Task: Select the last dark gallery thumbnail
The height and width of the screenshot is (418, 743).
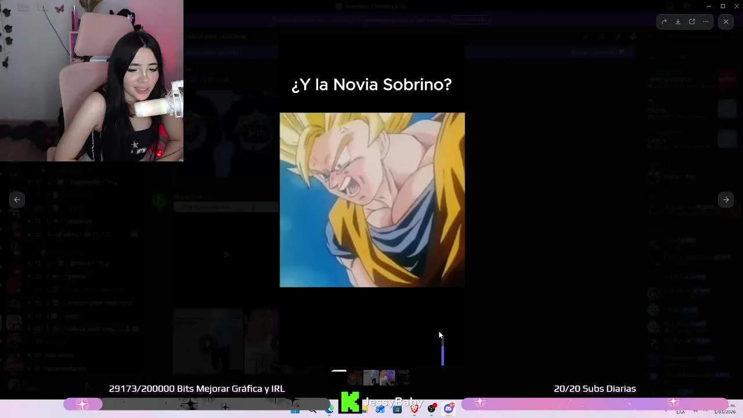Action: (403, 378)
